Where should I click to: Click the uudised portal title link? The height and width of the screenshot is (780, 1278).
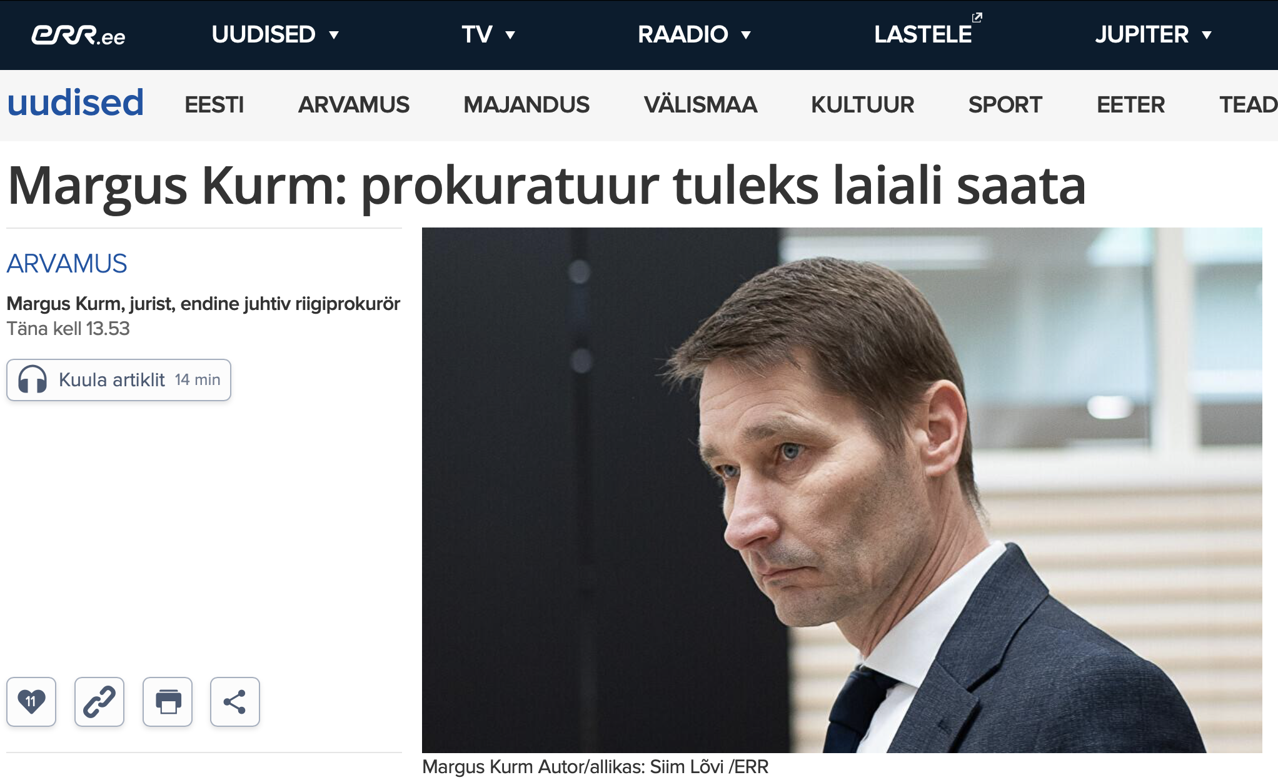[75, 102]
